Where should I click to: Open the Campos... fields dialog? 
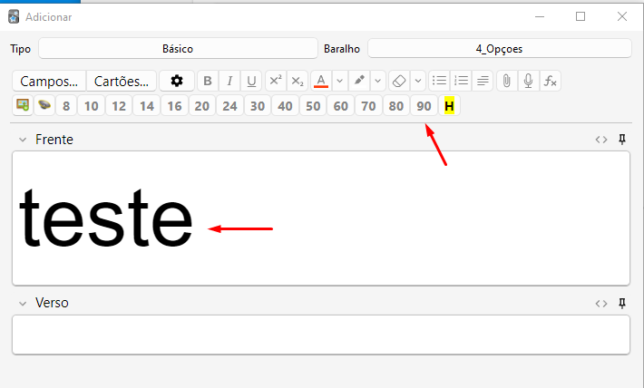click(49, 81)
